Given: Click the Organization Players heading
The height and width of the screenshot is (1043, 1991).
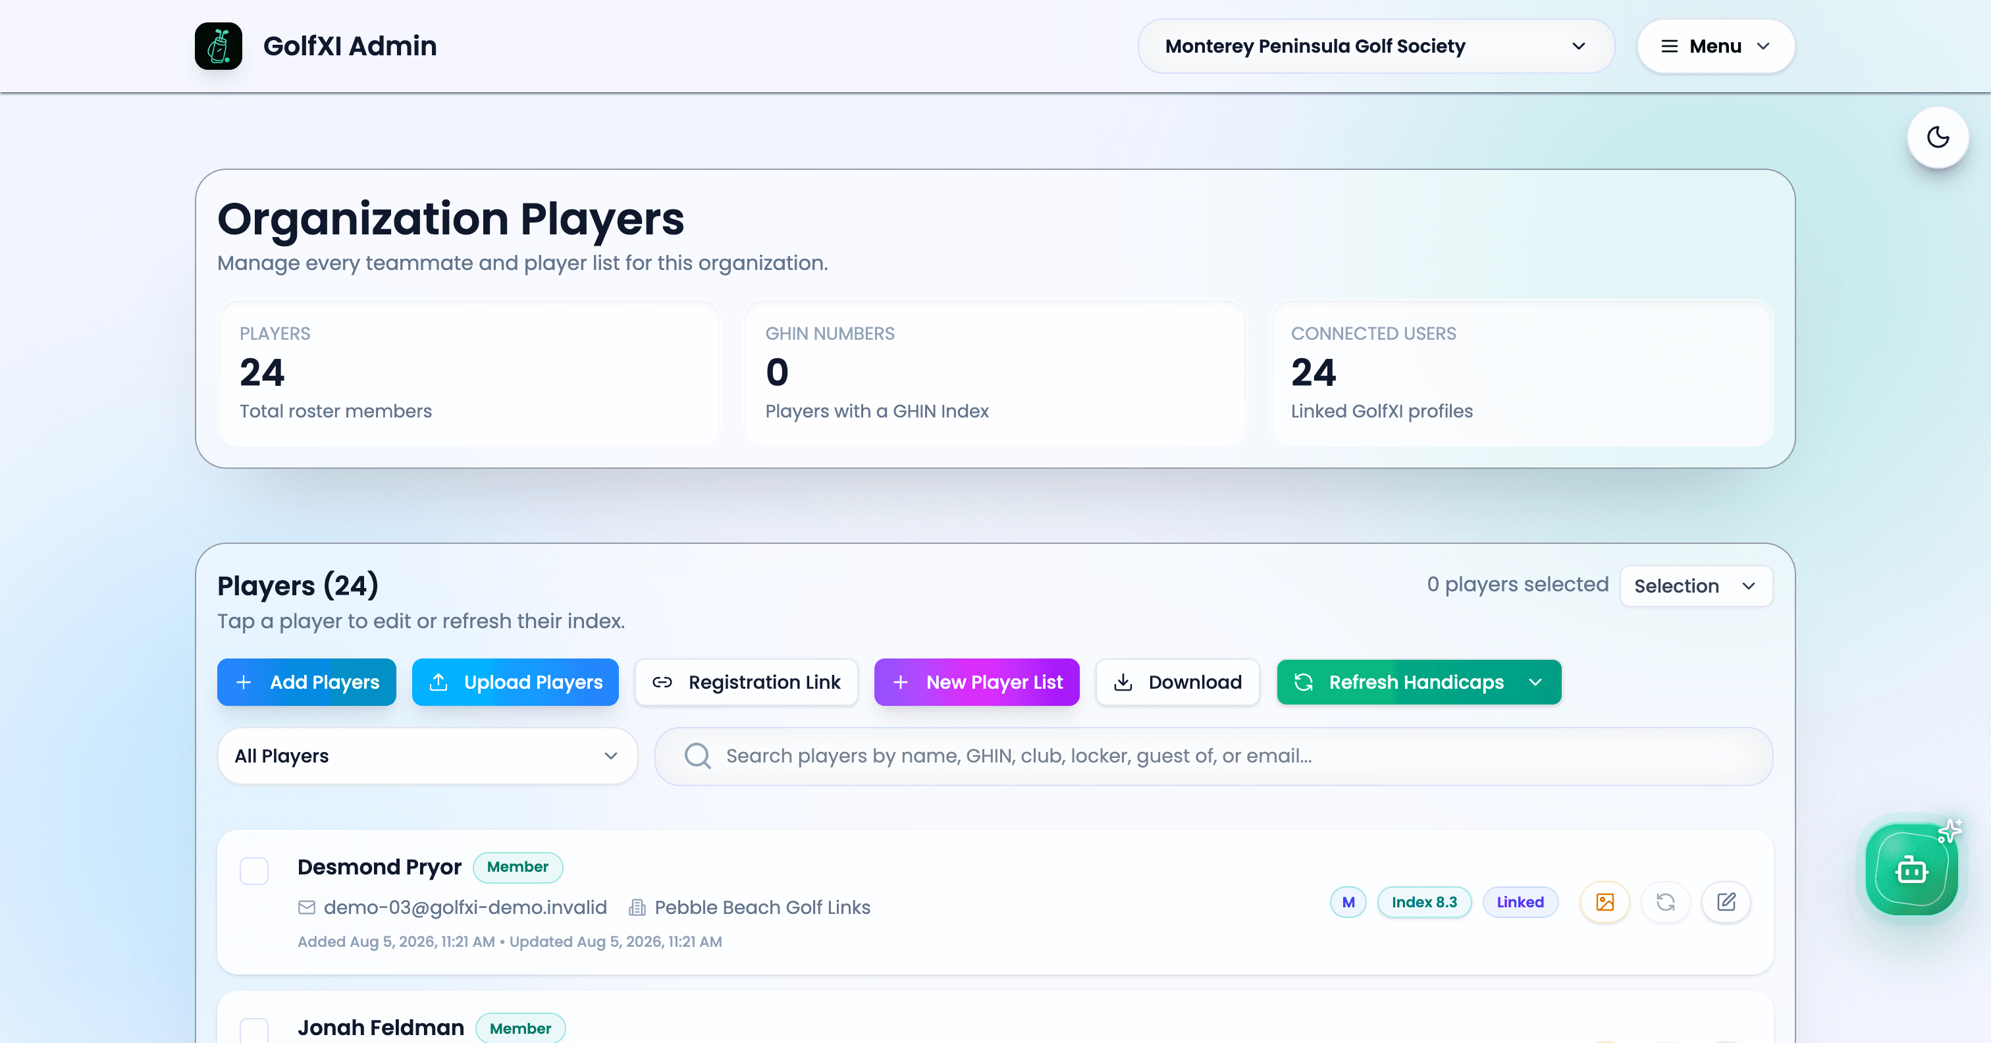Looking at the screenshot, I should pos(450,219).
